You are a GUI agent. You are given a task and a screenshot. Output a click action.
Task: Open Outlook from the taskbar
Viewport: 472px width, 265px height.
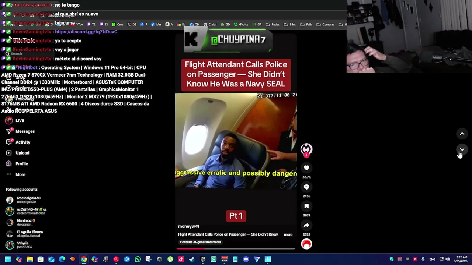(x=51, y=259)
